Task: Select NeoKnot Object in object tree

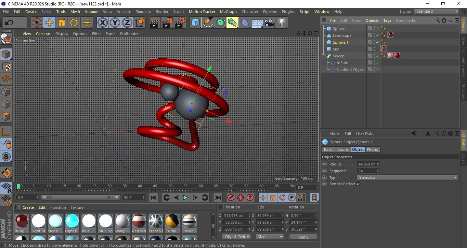Action: pyautogui.click(x=350, y=70)
